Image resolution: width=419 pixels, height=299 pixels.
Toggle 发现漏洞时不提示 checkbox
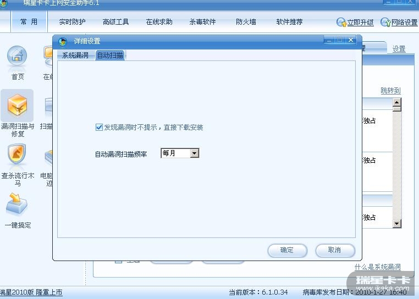[x=99, y=127]
